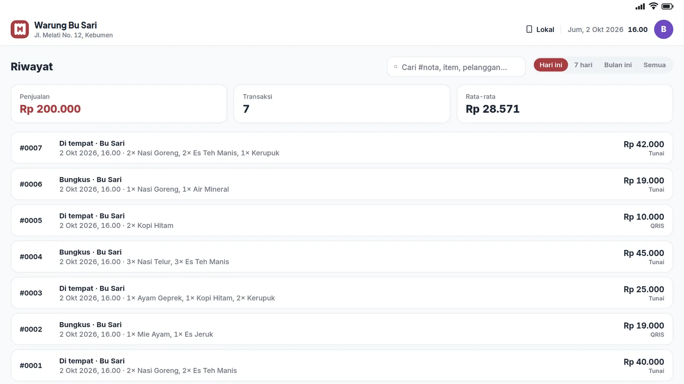Click the Lokal device icon

529,29
